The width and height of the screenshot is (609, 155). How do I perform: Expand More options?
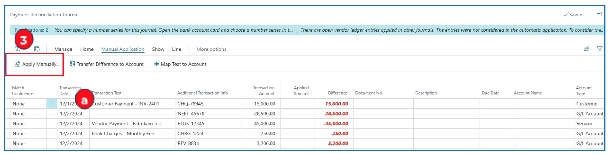pyautogui.click(x=211, y=49)
